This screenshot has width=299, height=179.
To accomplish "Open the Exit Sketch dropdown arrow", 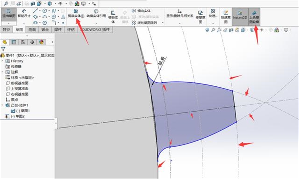I will coord(9,23).
